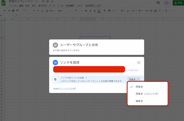Image resolution: width=184 pixels, height=121 pixels.
Task: Open text rotation options
Action: click(x=140, y=11)
